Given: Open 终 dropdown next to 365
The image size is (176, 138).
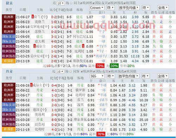Looking at the screenshot, I should point(111,76).
